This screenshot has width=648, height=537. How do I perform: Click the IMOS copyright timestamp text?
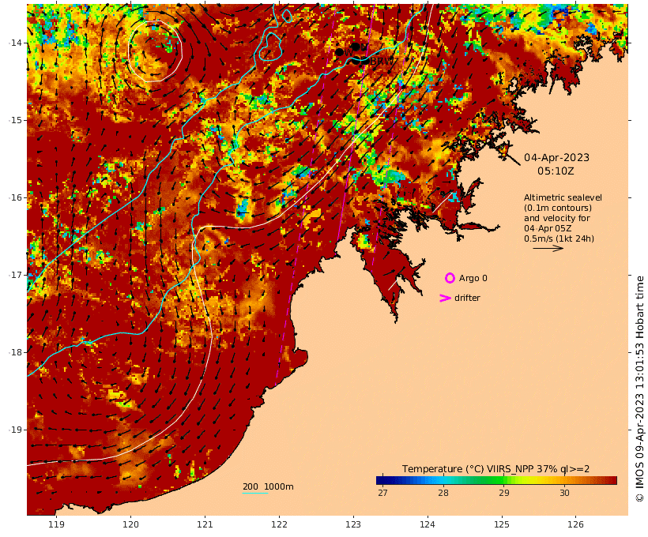pyautogui.click(x=640, y=389)
